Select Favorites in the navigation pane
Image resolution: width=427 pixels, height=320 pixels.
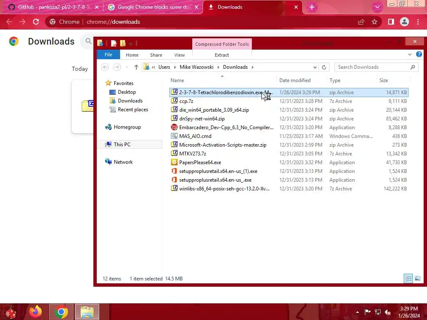[123, 83]
